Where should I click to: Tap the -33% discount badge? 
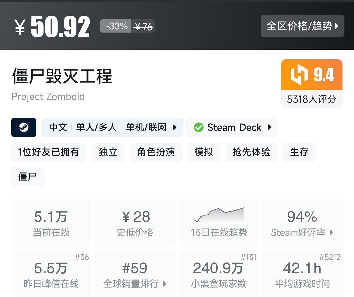tap(116, 26)
